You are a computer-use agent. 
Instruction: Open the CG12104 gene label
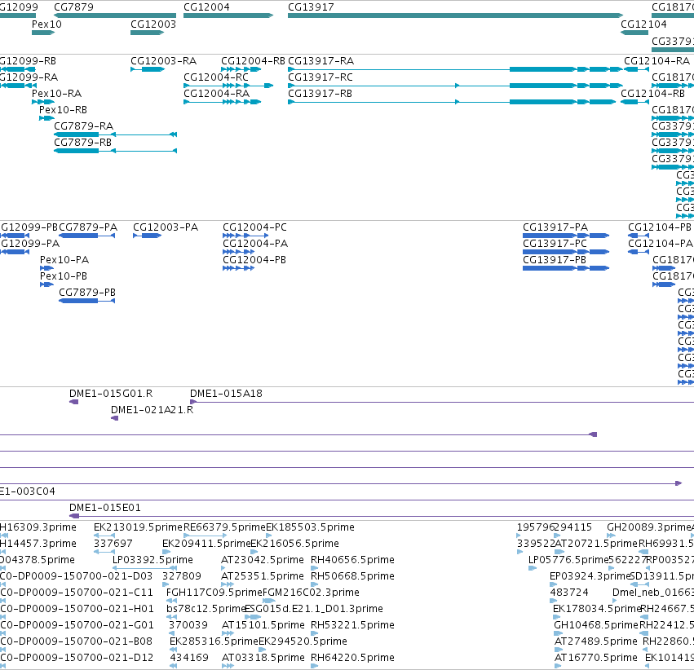pos(643,24)
